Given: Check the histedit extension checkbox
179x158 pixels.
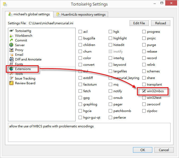Looking at the screenshot, I should pos(111,45).
